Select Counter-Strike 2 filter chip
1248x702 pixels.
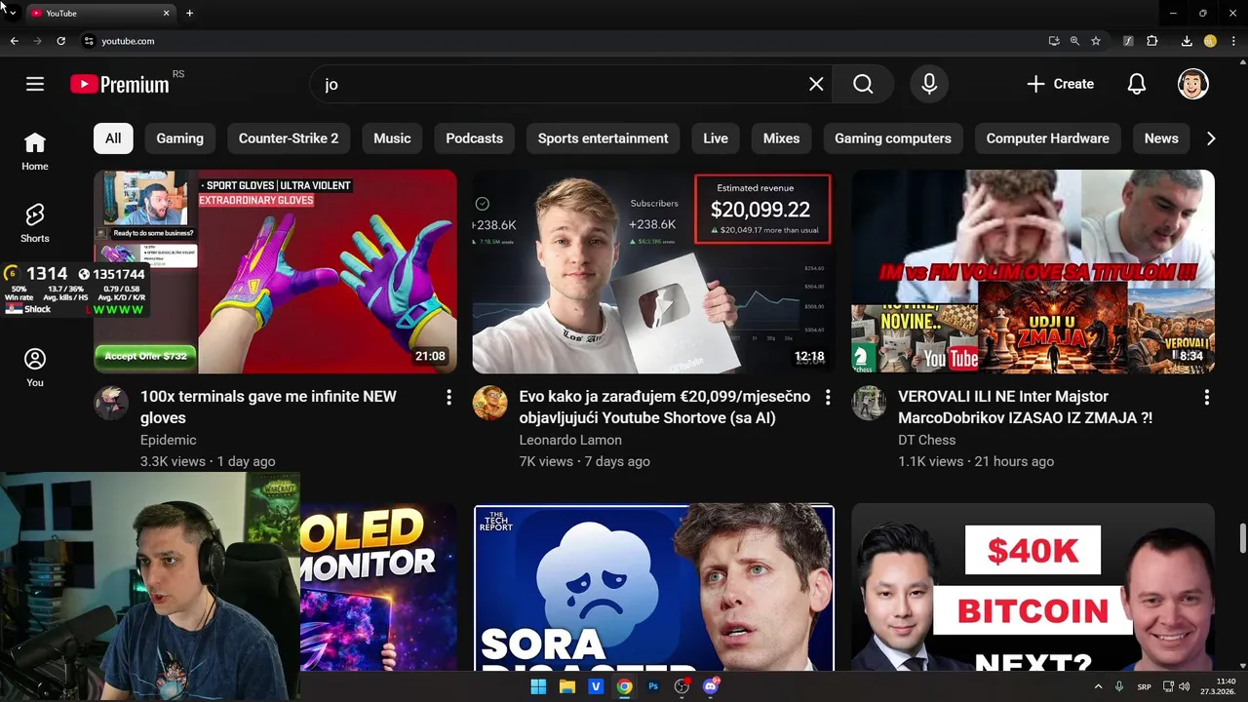[x=289, y=138]
